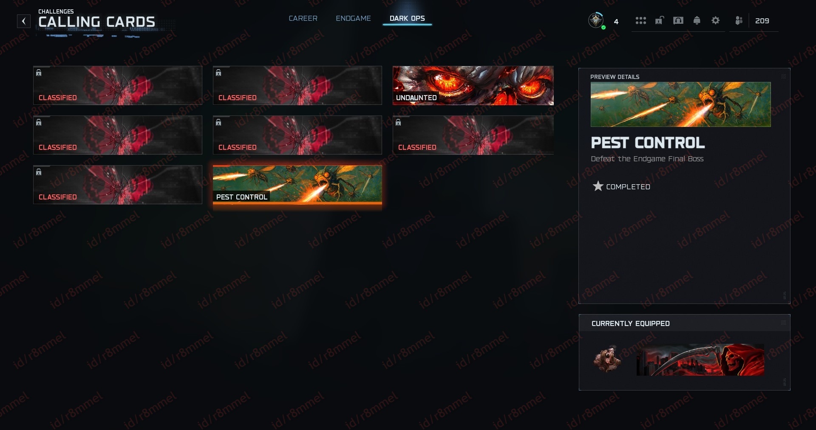The width and height of the screenshot is (816, 430).
Task: Open notifications via the bell icon
Action: [697, 20]
